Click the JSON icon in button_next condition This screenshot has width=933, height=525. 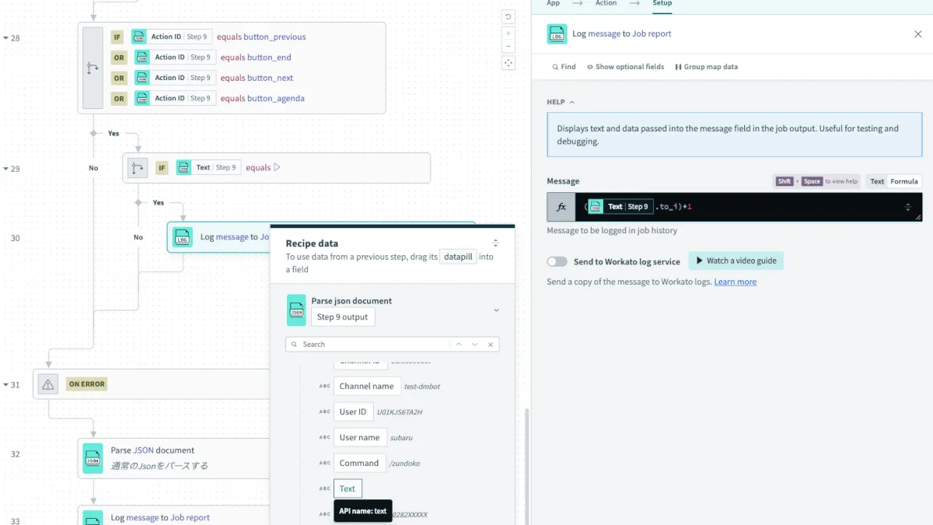(x=142, y=78)
